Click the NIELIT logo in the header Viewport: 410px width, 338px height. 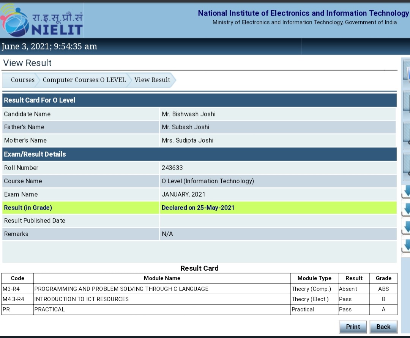click(42, 22)
